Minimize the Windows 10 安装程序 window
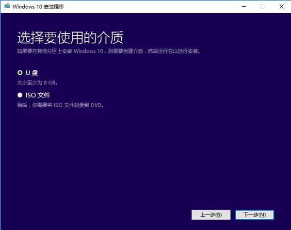291x230 pixels. point(244,6)
